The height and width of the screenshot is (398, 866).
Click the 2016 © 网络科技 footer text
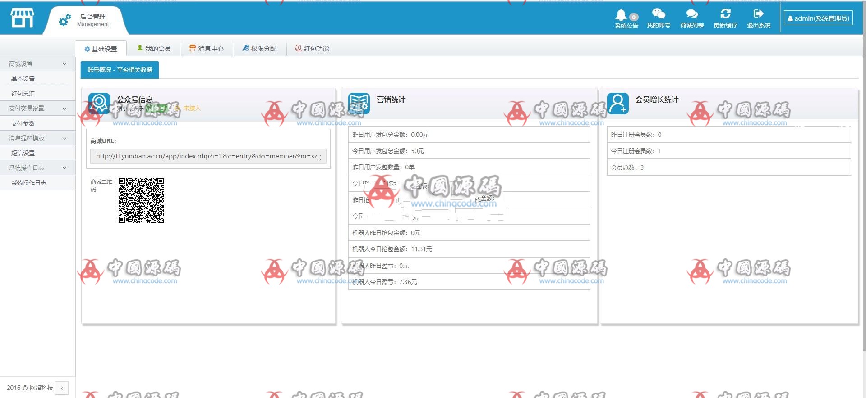click(x=30, y=388)
